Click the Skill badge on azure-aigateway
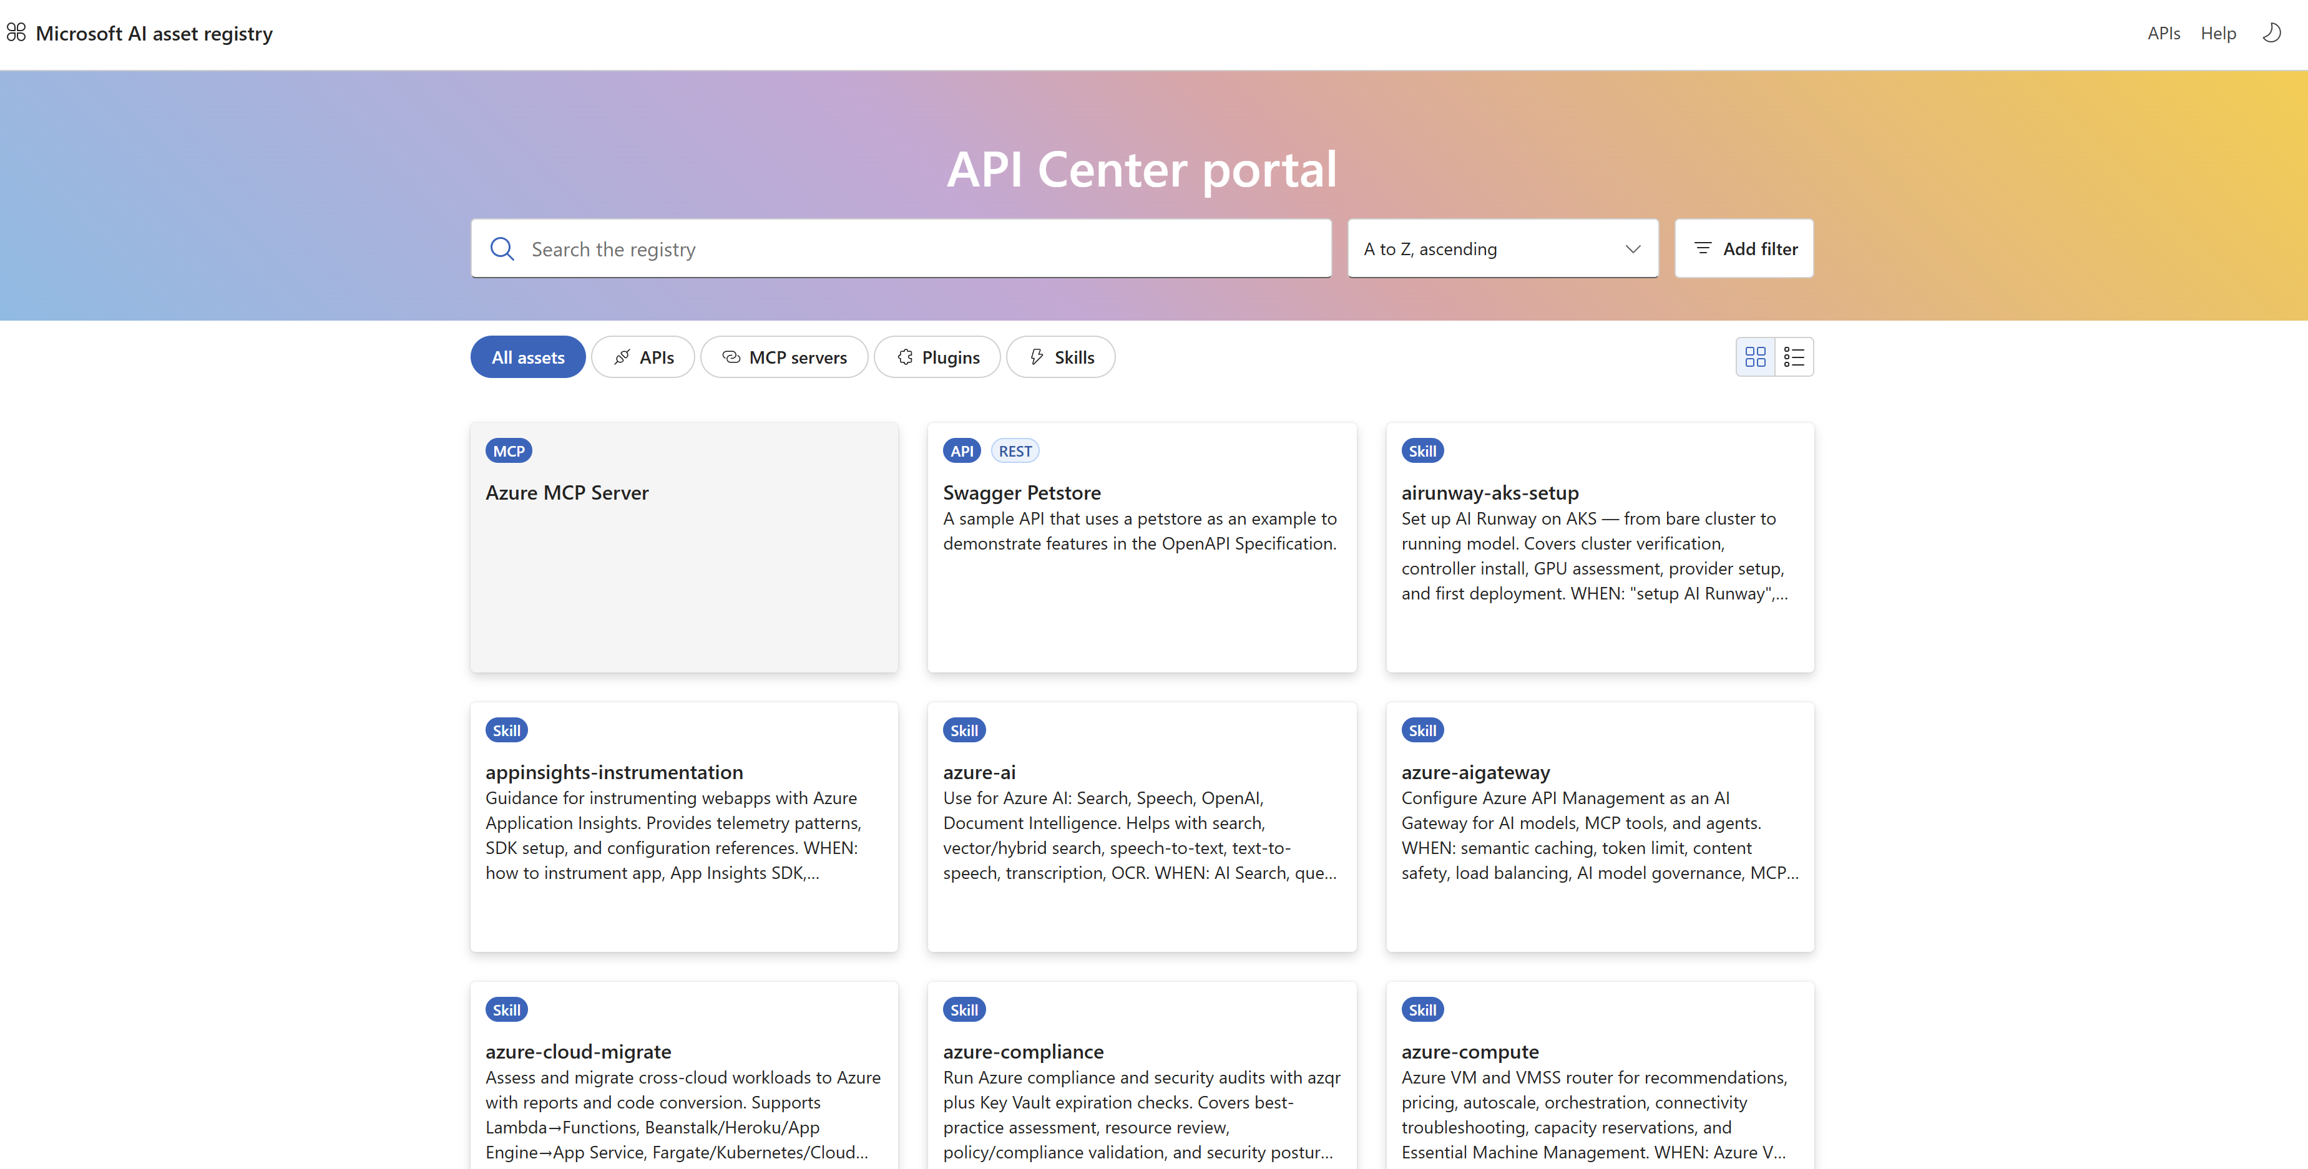The image size is (2308, 1169). [x=1422, y=730]
